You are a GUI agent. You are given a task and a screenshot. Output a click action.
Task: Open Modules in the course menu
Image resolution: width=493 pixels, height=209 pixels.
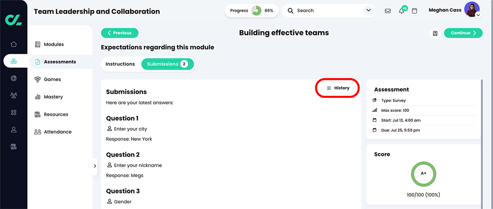click(53, 44)
